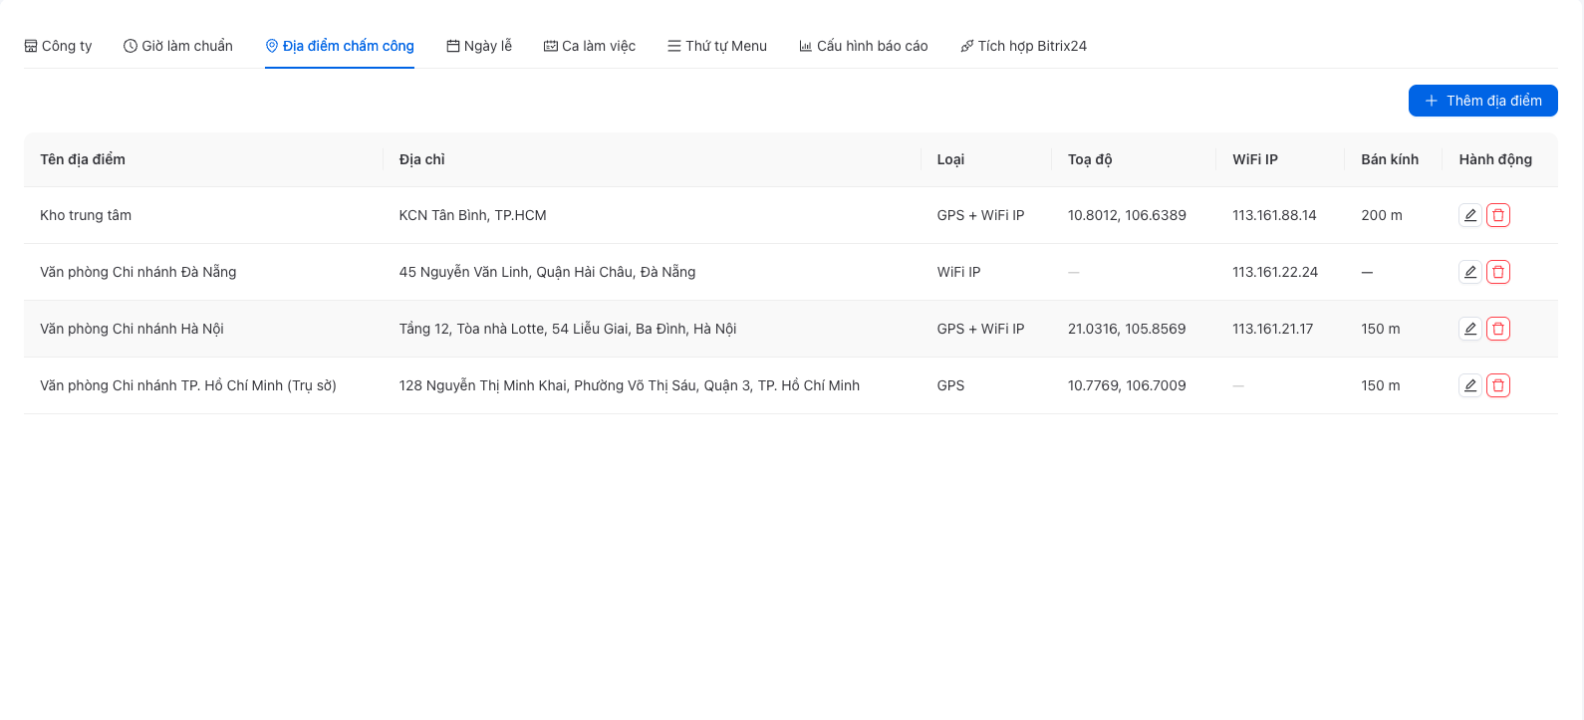This screenshot has width=1584, height=720.
Task: Delete the TP. Hồ Chí Minh headquarters row
Action: [x=1498, y=385]
